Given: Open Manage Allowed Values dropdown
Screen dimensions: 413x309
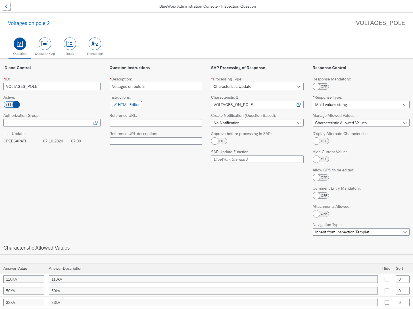Looking at the screenshot, I should [x=361, y=123].
